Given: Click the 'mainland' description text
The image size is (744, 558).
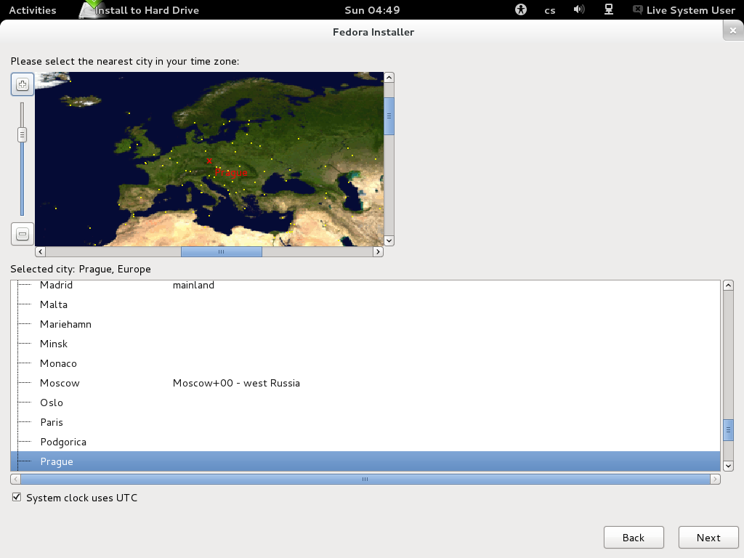Looking at the screenshot, I should (x=193, y=285).
